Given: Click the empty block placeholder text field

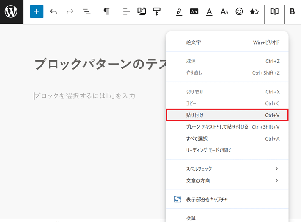Looking at the screenshot, I should point(85,96).
